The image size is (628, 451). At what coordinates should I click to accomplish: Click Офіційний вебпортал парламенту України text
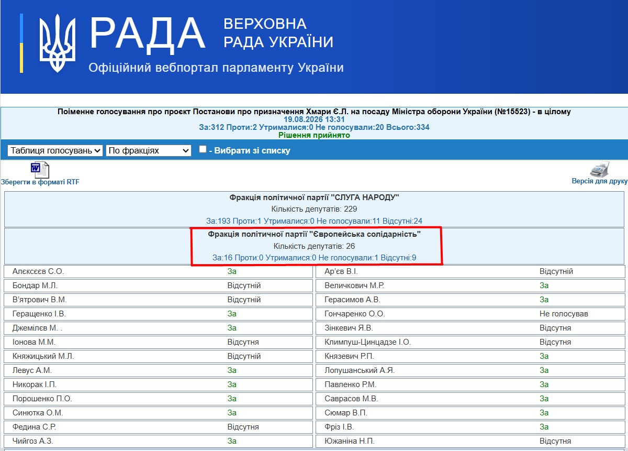pos(216,68)
